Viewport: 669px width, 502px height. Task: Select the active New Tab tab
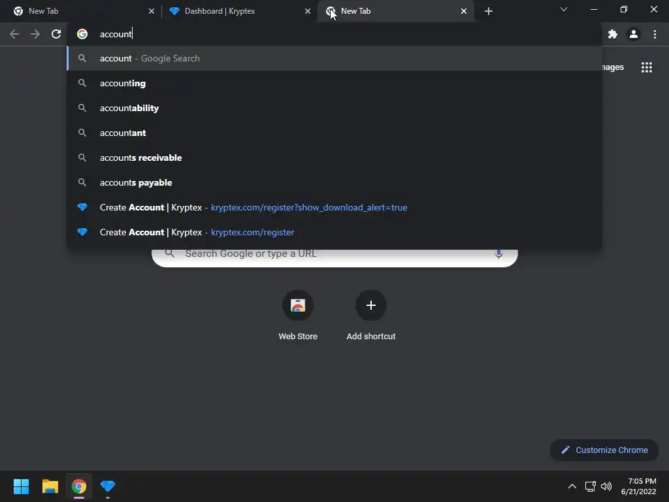396,11
